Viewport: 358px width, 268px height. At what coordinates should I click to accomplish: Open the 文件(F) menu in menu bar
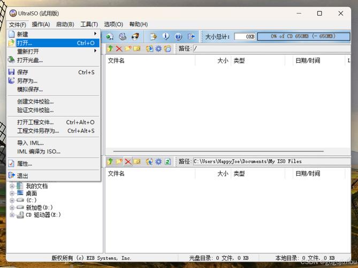18,25
